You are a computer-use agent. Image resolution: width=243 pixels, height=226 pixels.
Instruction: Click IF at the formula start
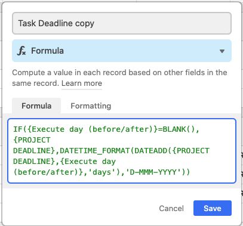pyautogui.click(x=18, y=129)
